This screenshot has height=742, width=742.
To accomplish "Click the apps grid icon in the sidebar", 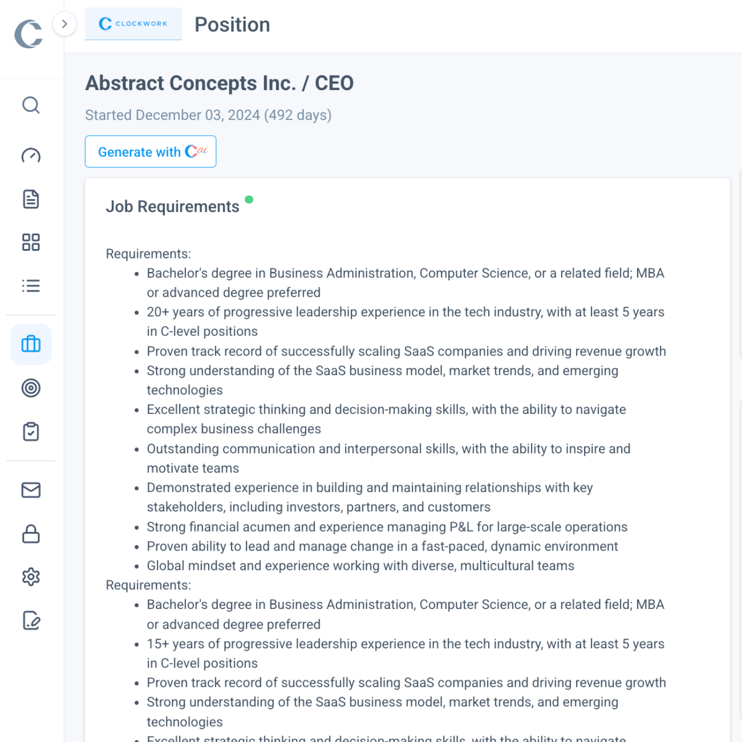I will (31, 242).
